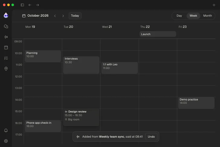Open the Interviews event at 10:30

(x=81, y=65)
